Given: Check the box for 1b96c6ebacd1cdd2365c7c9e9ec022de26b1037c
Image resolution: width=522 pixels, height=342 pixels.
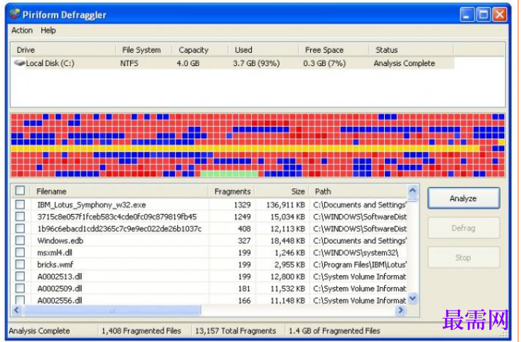Looking at the screenshot, I should pos(20,228).
